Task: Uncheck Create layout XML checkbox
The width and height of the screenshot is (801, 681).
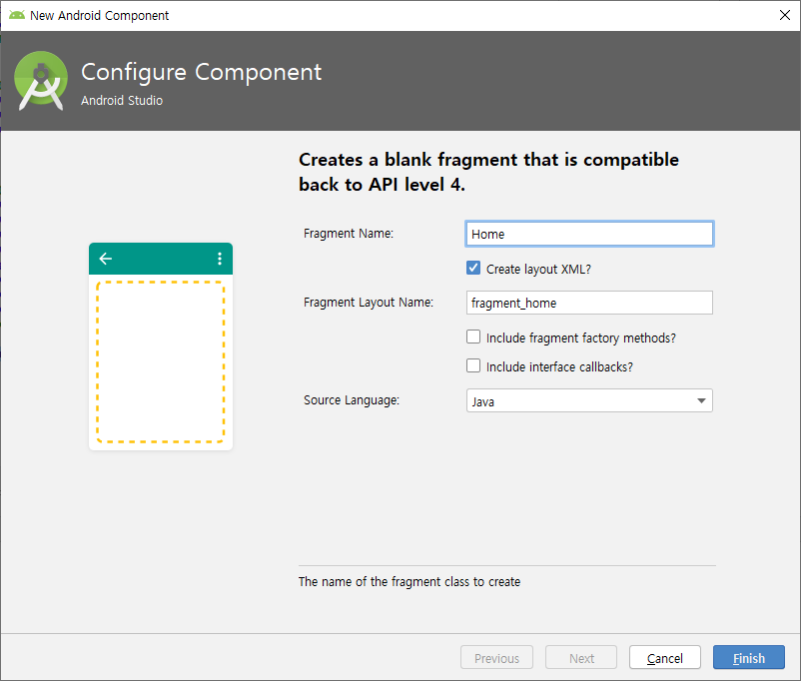Action: click(473, 268)
